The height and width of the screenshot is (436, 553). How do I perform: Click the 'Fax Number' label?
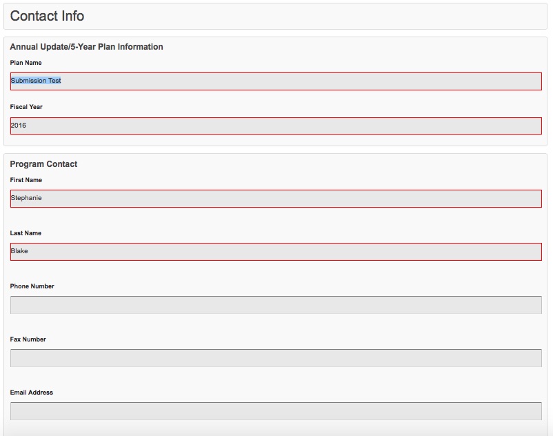(x=28, y=339)
